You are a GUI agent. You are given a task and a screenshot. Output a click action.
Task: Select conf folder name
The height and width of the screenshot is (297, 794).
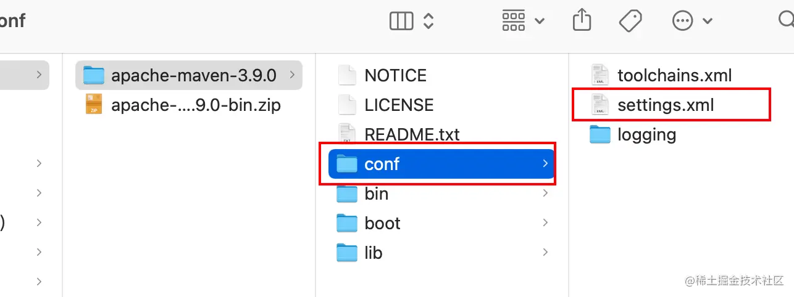point(382,165)
